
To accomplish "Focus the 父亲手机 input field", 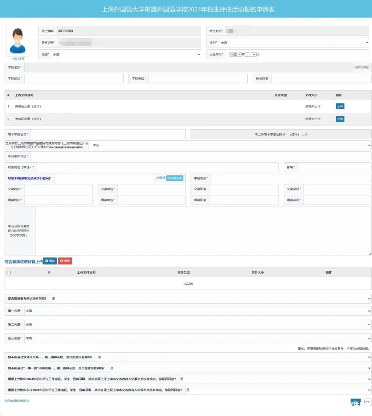I will (338, 189).
